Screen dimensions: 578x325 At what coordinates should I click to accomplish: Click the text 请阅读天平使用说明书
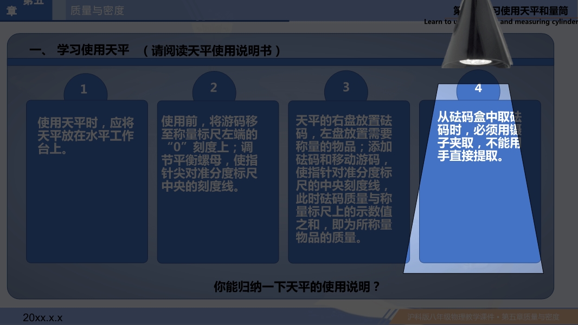(x=213, y=51)
